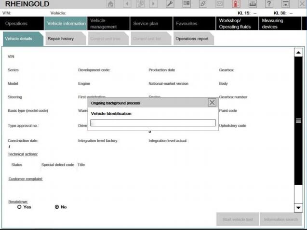The height and width of the screenshot is (230, 307).
Task: Open the Vehicle management tab
Action: [x=108, y=24]
